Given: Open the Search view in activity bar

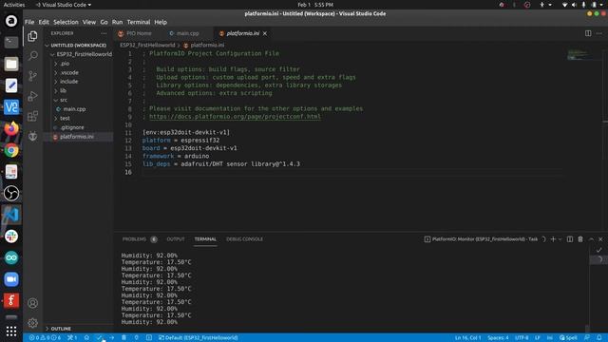Looking at the screenshot, I should click(32, 56).
